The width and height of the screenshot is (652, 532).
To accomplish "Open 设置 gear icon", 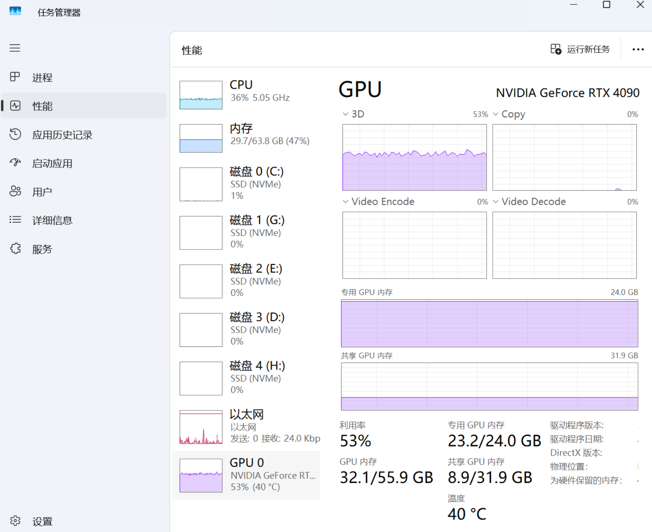I will tap(15, 521).
